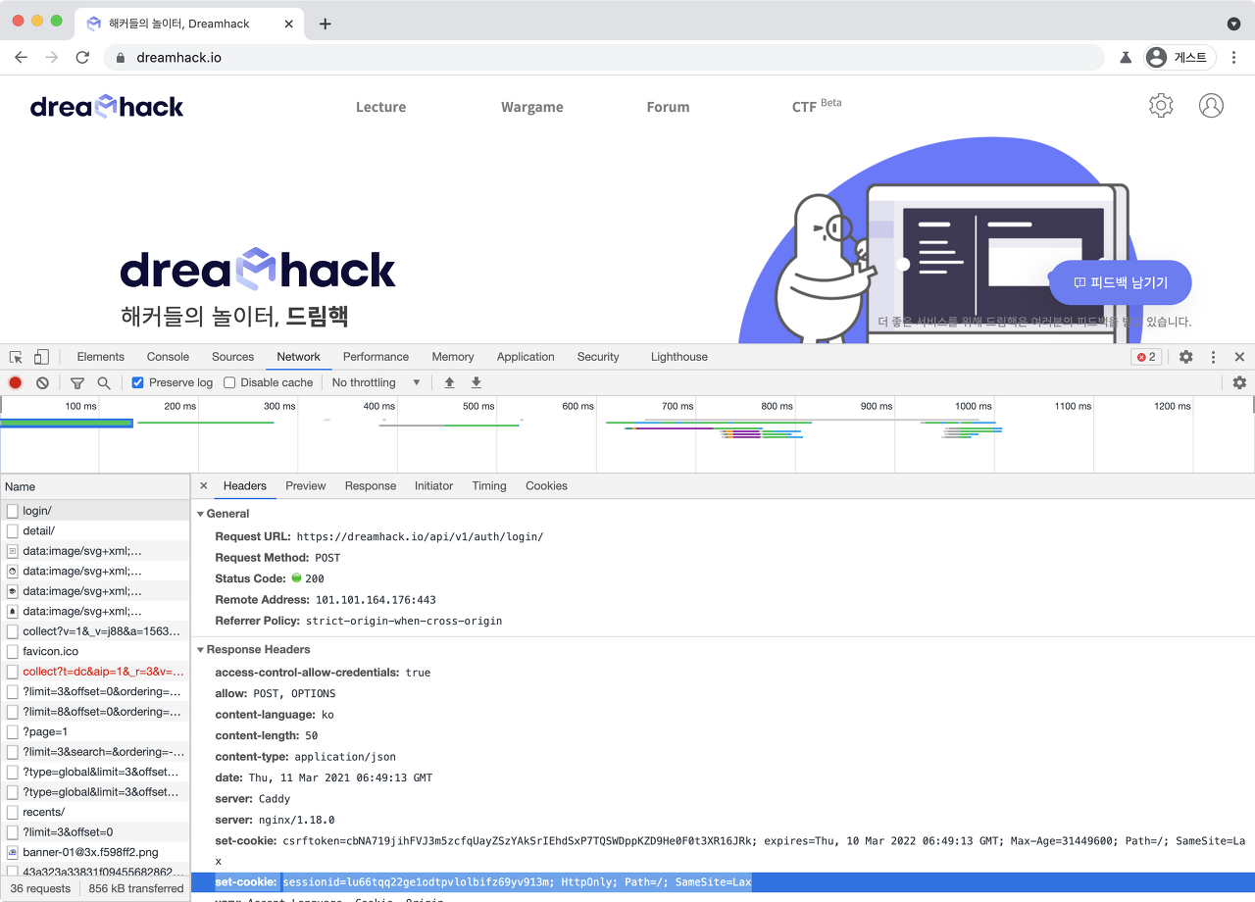Select the ?limit=3&offset=0 request row
This screenshot has width=1255, height=902.
tap(95, 832)
